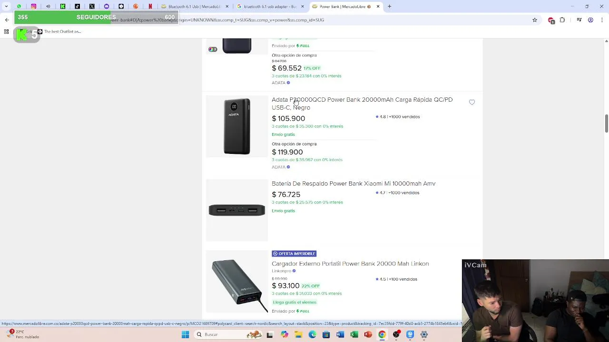
Task: Open the Chrome profile avatar
Action: click(x=590, y=20)
